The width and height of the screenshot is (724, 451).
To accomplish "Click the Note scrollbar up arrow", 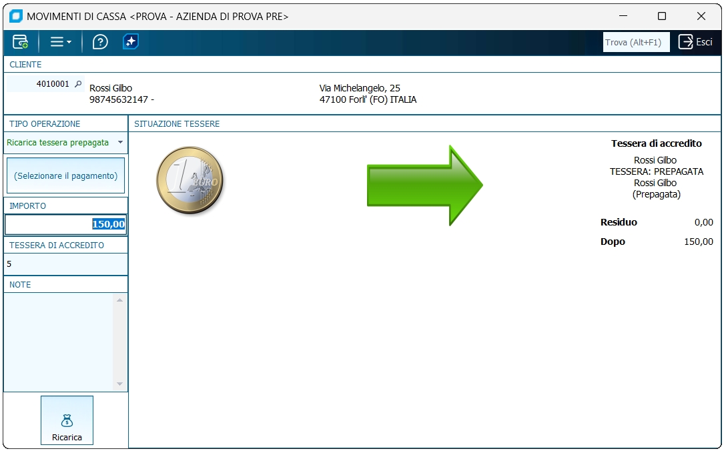I will (x=119, y=300).
